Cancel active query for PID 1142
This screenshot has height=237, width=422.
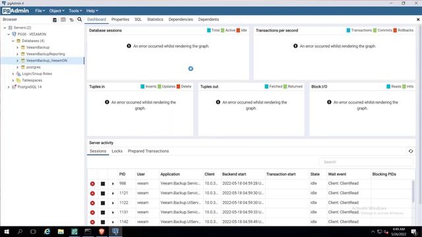(x=103, y=223)
